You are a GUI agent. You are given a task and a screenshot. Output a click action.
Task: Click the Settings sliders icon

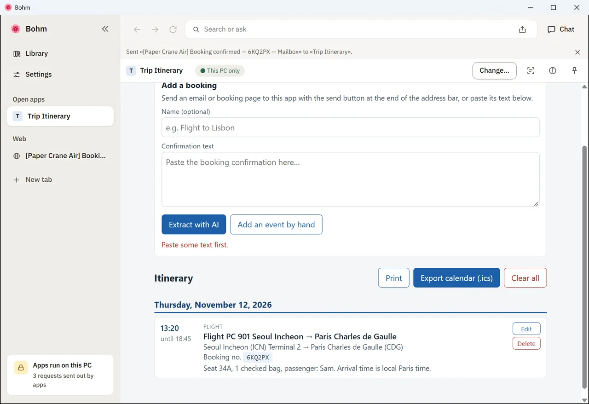point(17,75)
